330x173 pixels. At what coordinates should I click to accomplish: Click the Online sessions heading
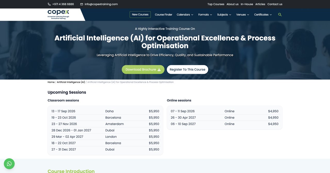(x=179, y=100)
